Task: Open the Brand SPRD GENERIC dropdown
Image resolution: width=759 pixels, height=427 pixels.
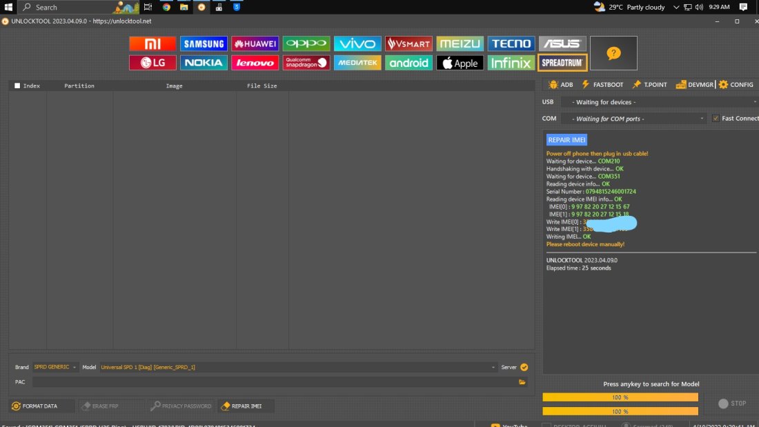Action: pos(55,367)
